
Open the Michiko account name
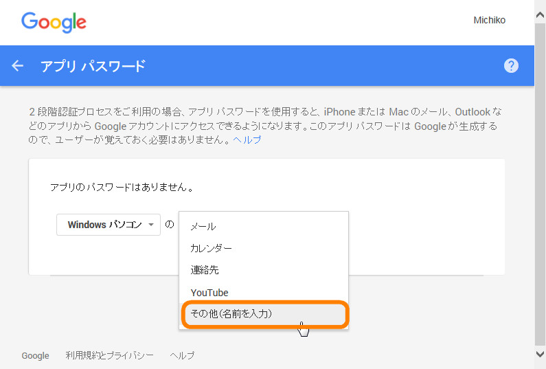click(x=489, y=20)
